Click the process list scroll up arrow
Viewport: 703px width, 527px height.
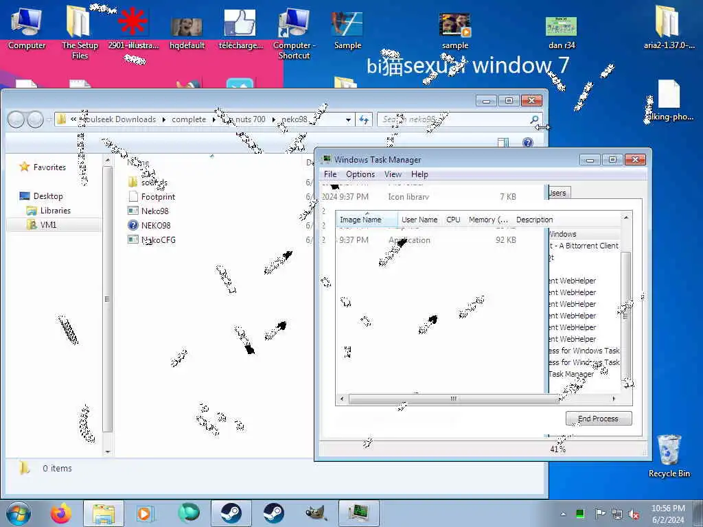coord(626,218)
